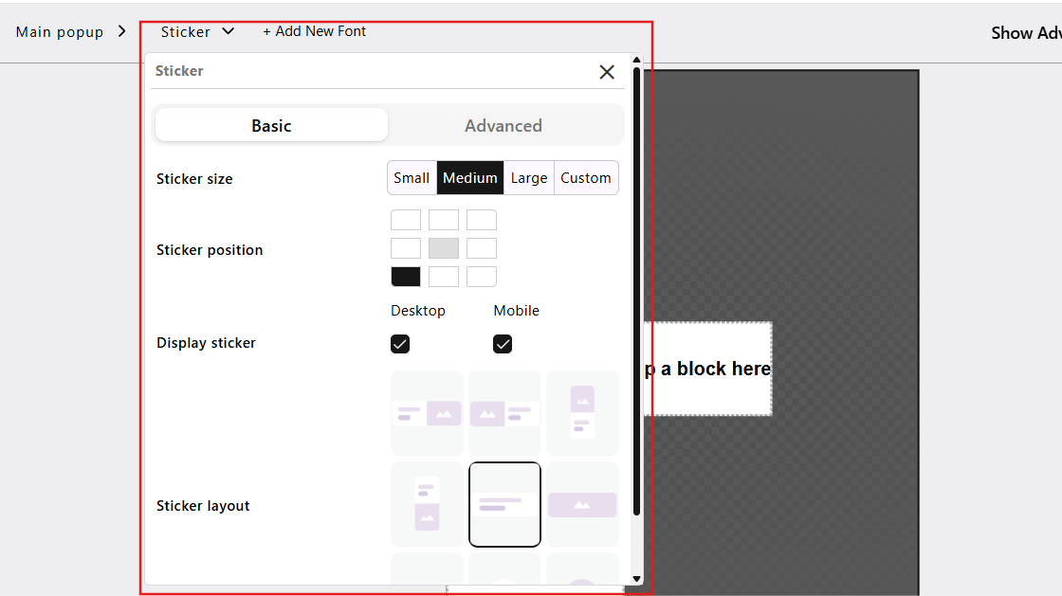Click Show Advanced at top right
Viewport: 1062px width, 596px height.
pos(1026,32)
